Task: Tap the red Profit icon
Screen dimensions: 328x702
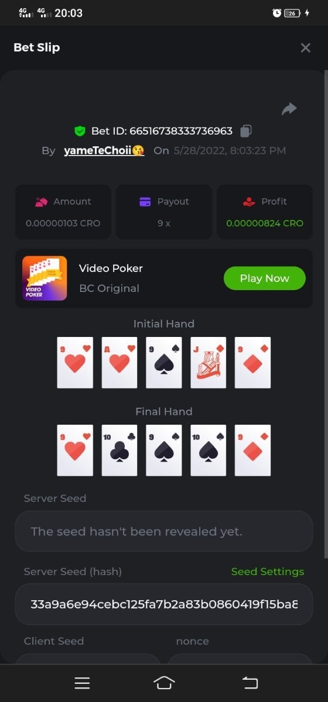Action: (249, 202)
